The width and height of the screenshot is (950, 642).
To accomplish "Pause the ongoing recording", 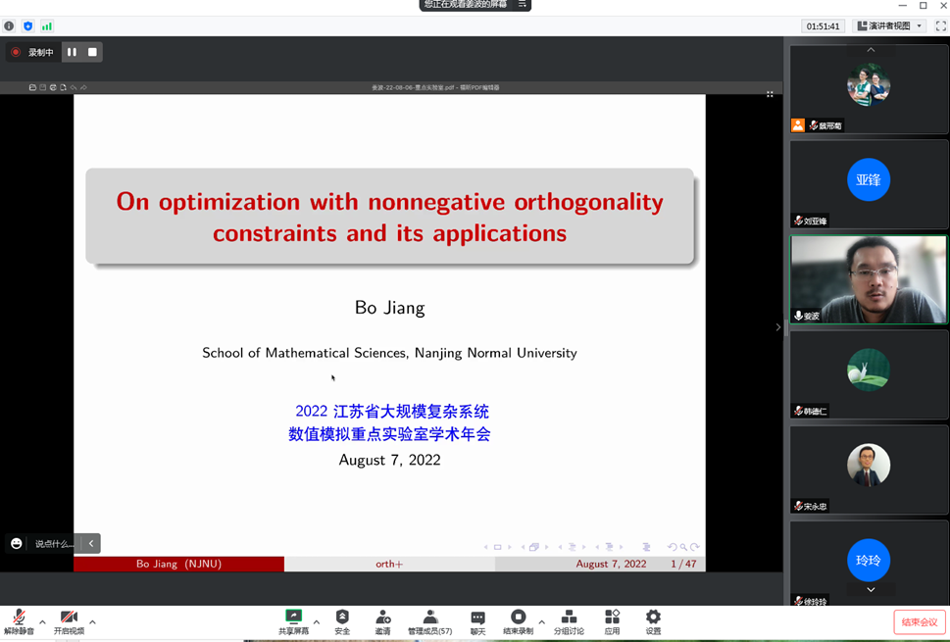I will point(72,52).
